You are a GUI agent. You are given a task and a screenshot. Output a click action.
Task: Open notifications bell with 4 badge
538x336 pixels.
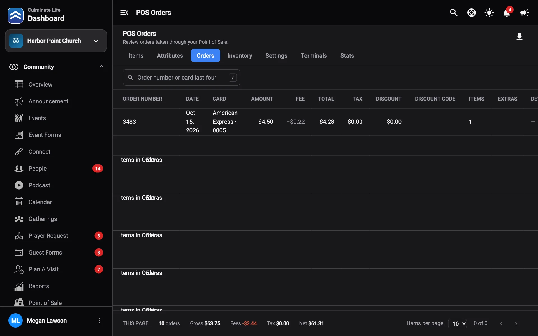coord(507,13)
